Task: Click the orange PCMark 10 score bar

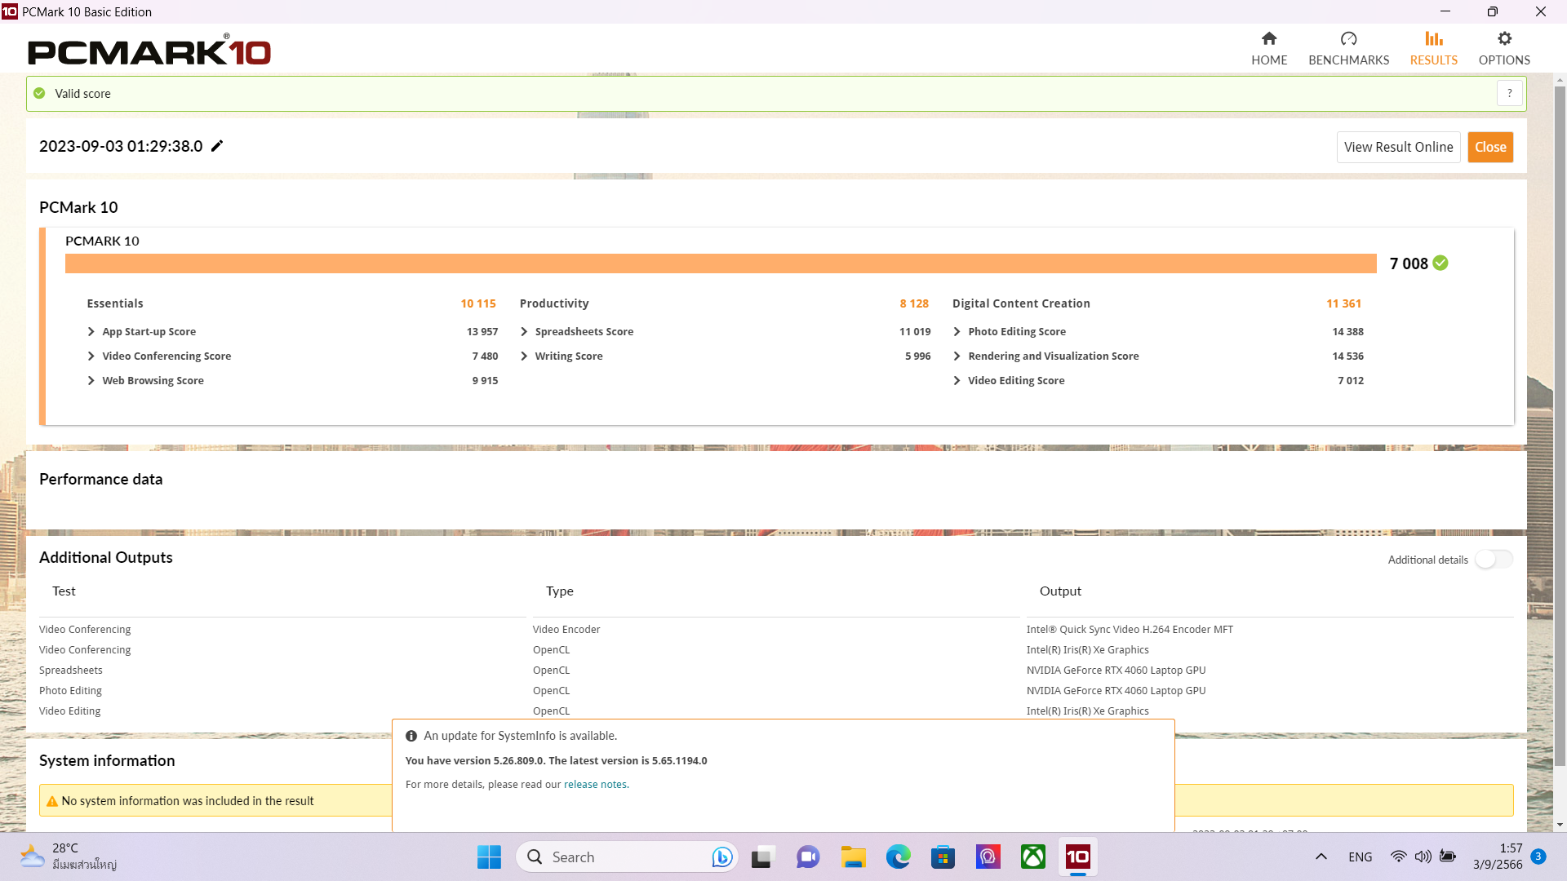Action: 721,263
